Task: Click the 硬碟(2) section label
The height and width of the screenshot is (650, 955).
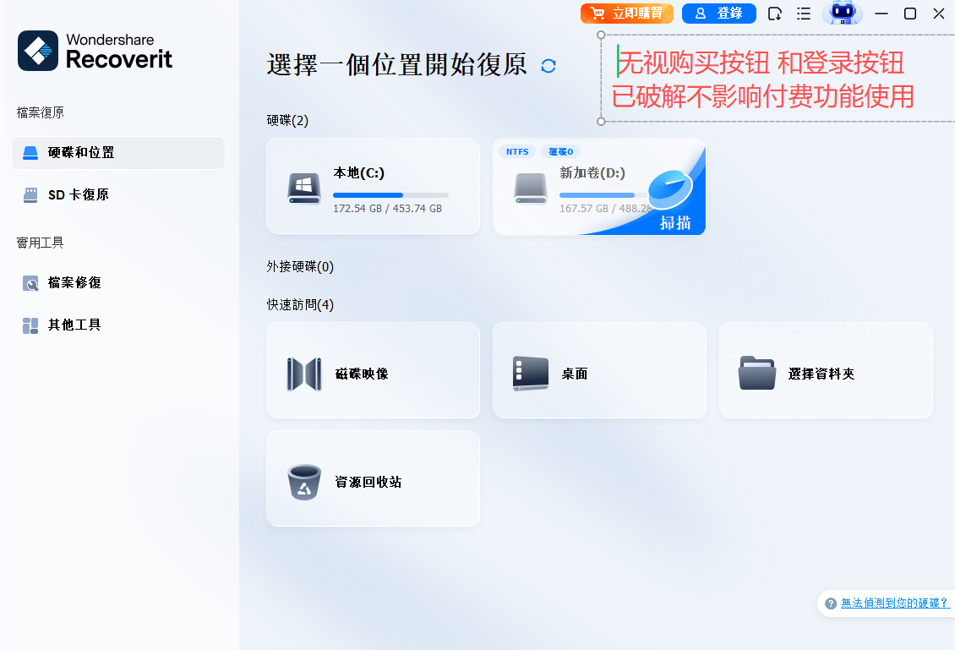Action: [287, 121]
